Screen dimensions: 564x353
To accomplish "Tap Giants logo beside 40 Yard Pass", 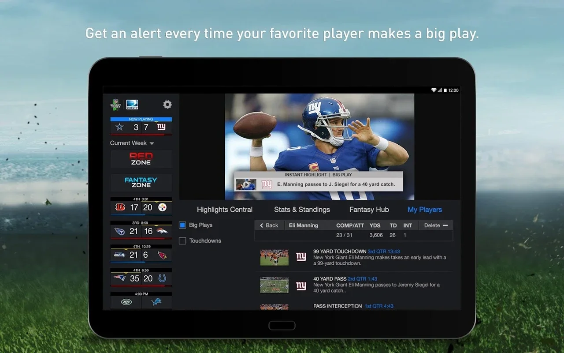I will pos(301,286).
